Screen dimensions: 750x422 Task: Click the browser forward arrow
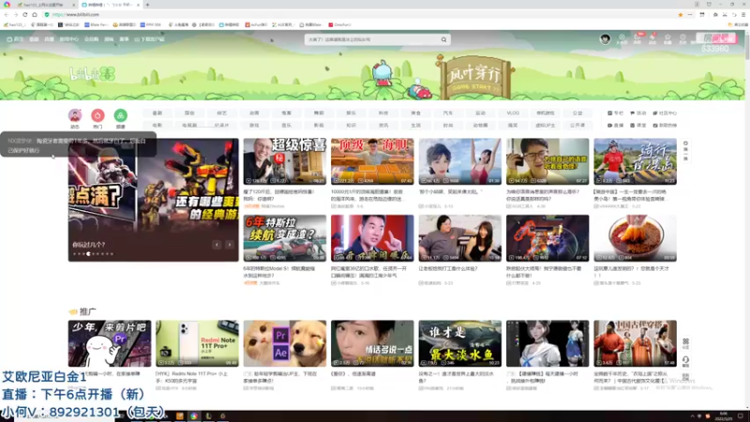pyautogui.click(x=15, y=15)
